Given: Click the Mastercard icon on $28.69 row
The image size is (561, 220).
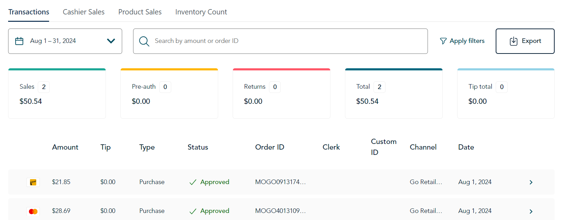Looking at the screenshot, I should click(33, 211).
